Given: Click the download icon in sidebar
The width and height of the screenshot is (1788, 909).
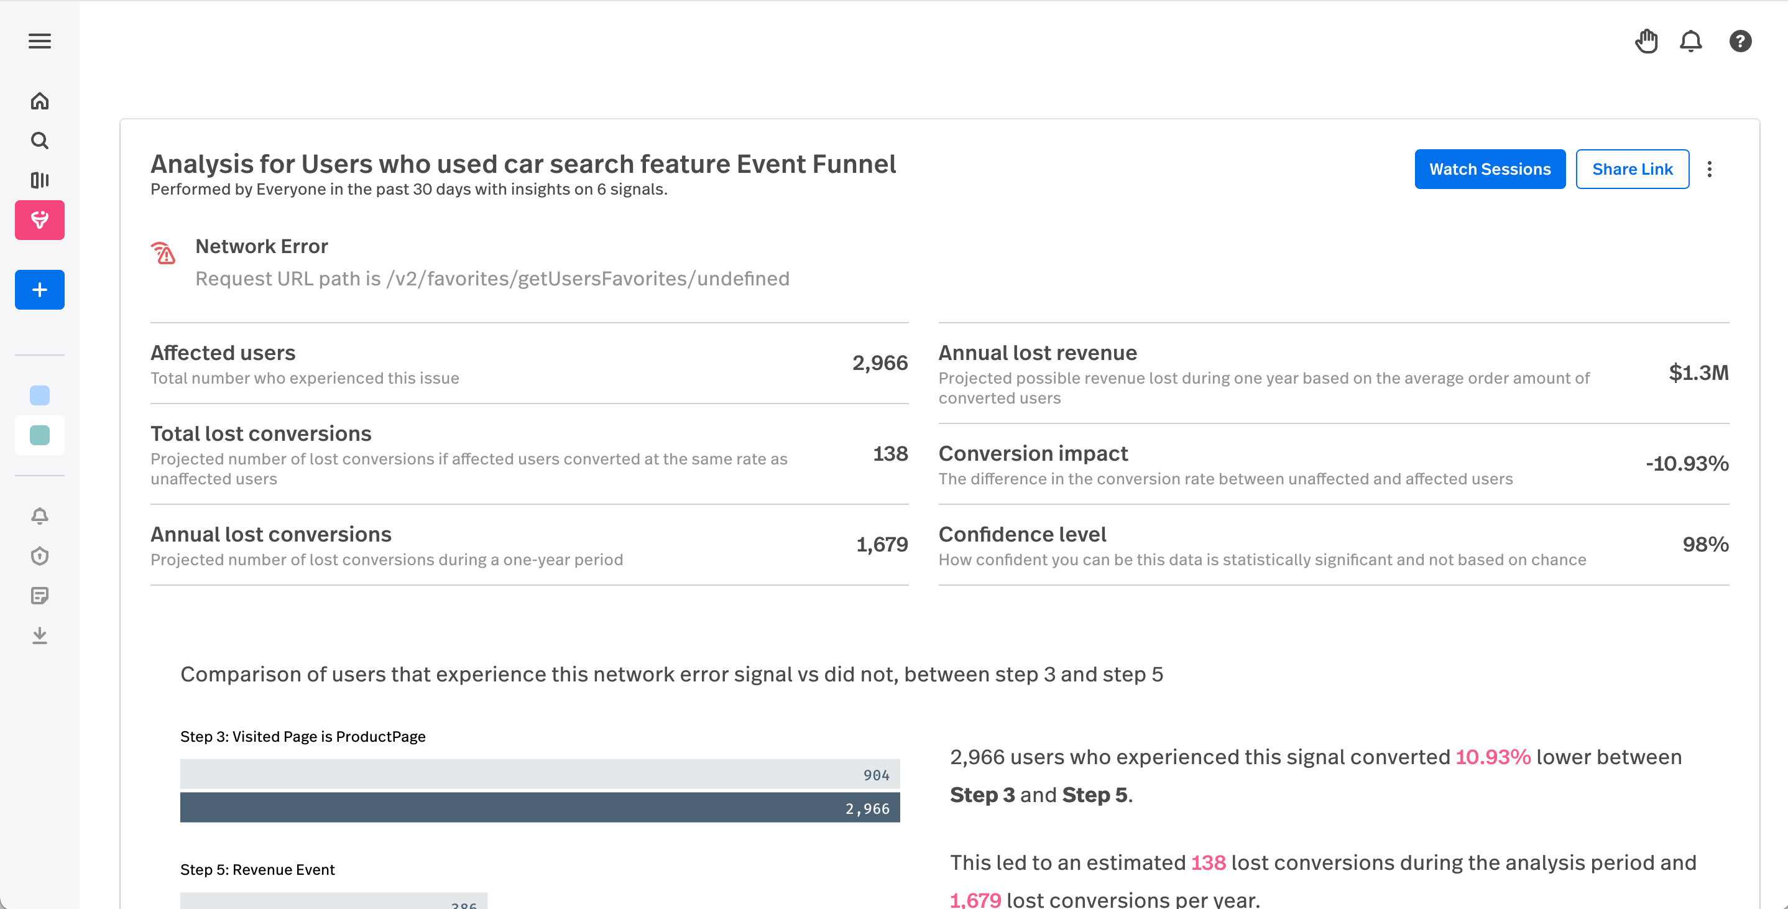Looking at the screenshot, I should coord(40,635).
